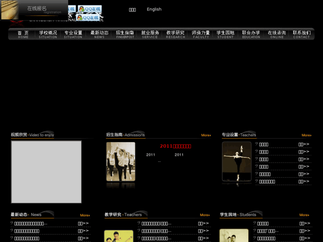The height and width of the screenshot is (242, 323).
Task: Open the 学校概况 menu item
Action: tap(48, 34)
